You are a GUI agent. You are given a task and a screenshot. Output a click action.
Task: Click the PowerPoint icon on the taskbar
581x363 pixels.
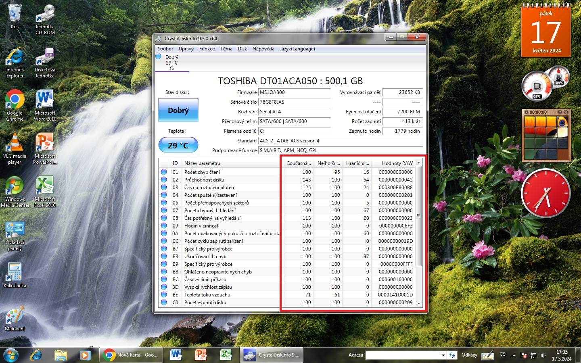[201, 355]
